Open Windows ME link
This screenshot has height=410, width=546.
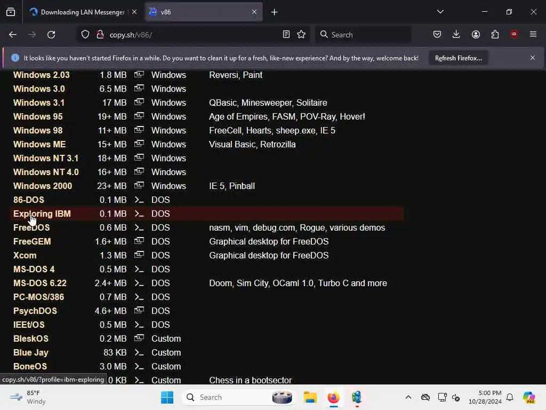click(39, 144)
